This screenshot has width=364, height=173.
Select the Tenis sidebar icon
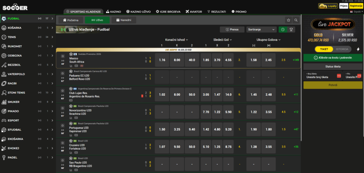(4, 37)
